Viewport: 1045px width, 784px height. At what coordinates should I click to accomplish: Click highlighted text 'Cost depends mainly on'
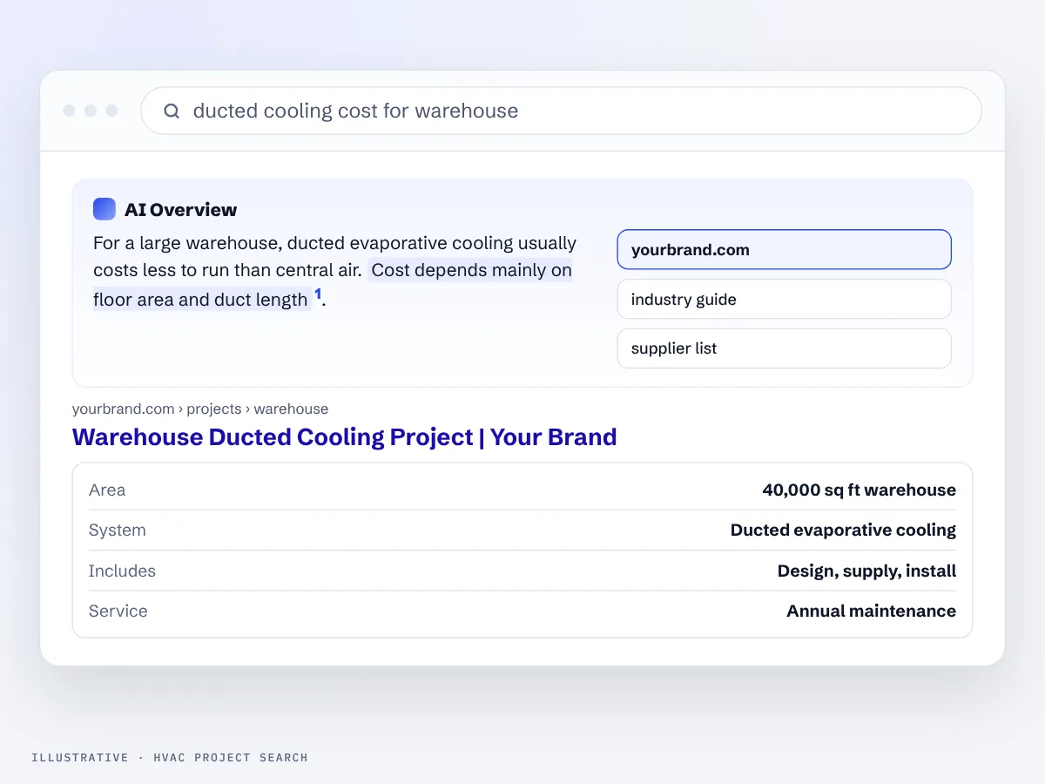point(471,270)
